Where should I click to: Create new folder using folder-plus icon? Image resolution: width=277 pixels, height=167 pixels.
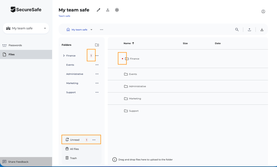(x=97, y=45)
